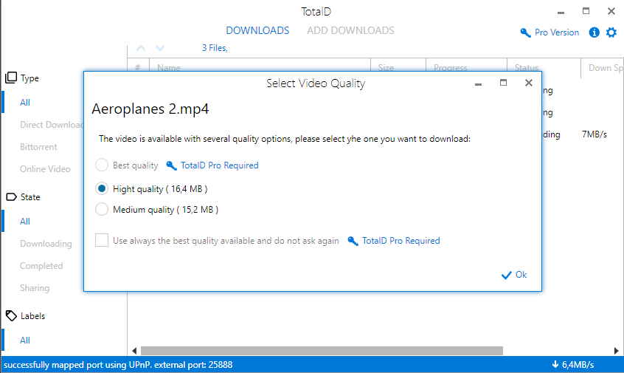Viewport: 624px width, 373px height.
Task: Open the blue info icon
Action: 594,32
